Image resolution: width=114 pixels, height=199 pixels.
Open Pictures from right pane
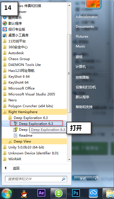[82, 36]
